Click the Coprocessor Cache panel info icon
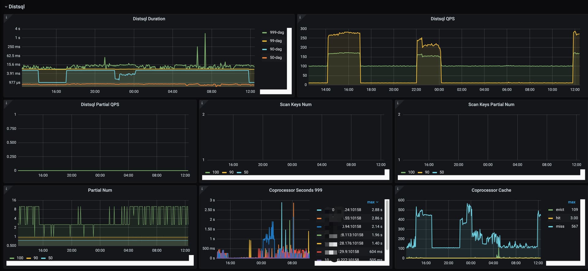Image resolution: width=588 pixels, height=271 pixels. click(398, 189)
